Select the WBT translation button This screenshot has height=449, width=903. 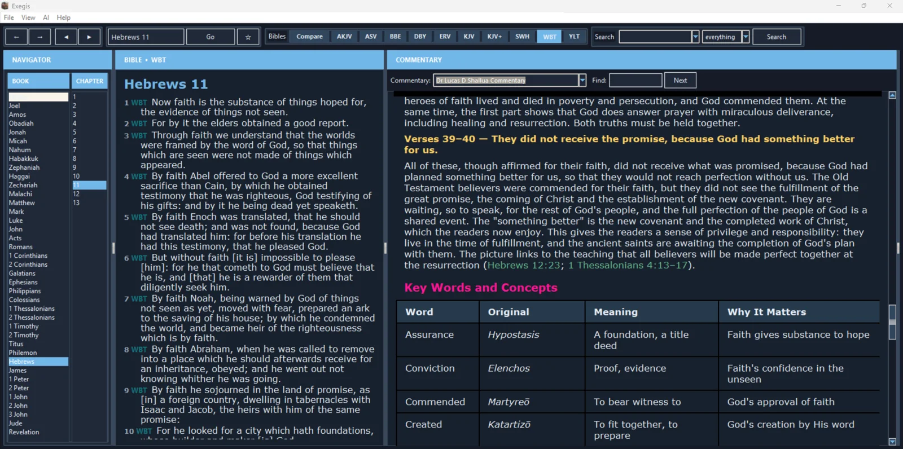[550, 36]
